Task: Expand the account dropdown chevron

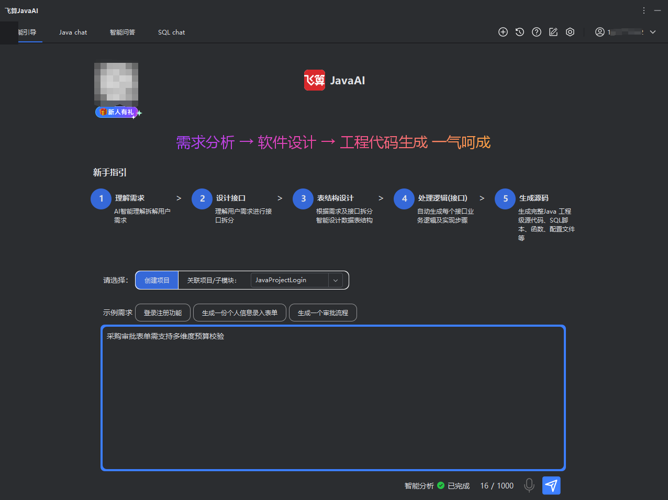Action: coord(653,32)
